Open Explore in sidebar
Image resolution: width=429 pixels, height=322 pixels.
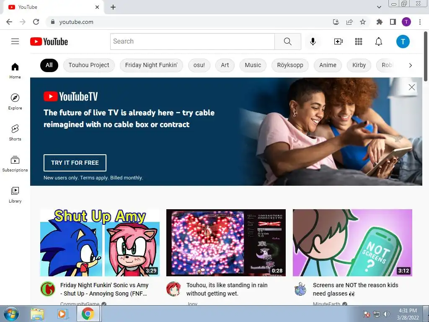(x=15, y=102)
